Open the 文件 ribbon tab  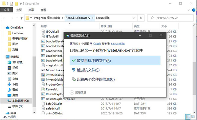[7, 10]
